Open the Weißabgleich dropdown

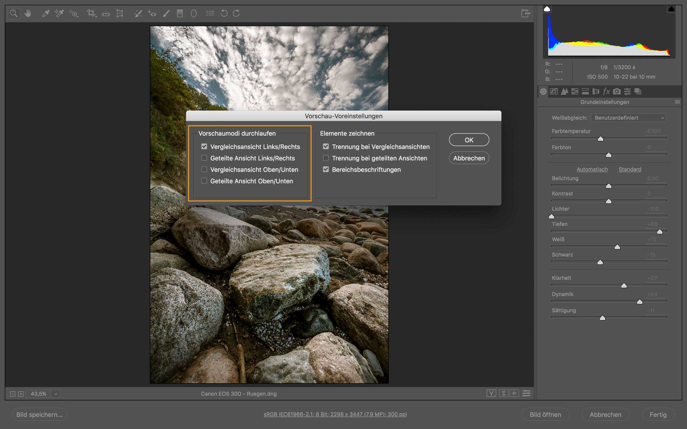629,118
